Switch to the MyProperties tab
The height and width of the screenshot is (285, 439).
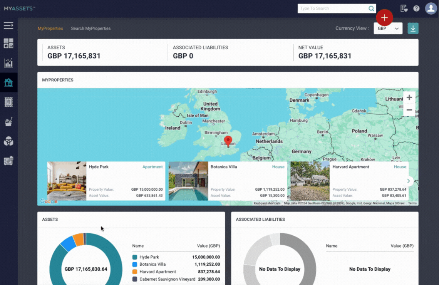pos(50,28)
